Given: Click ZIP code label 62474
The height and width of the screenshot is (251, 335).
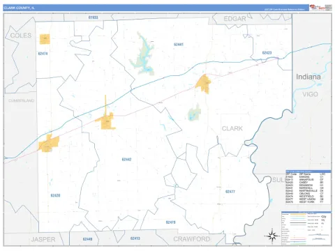Looking at the screenshot, I should (x=43, y=54).
